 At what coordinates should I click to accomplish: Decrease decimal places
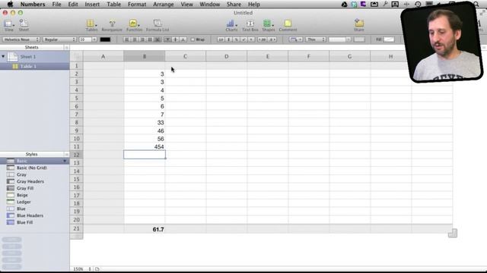click(263, 39)
